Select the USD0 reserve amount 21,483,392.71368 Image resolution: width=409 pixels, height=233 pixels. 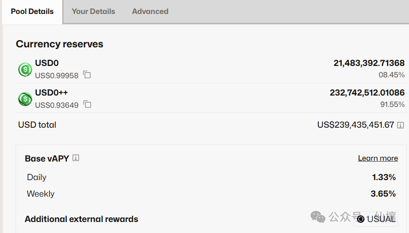pos(369,63)
